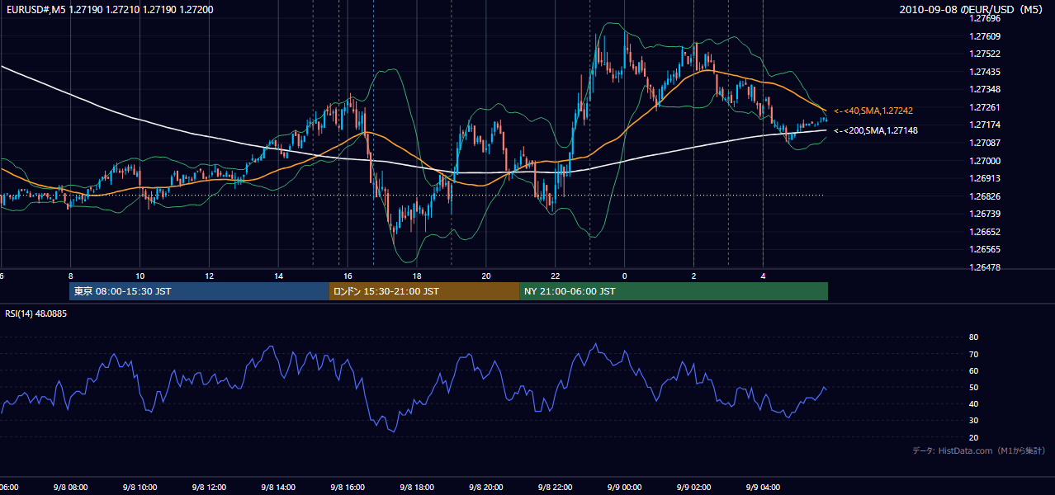Click the 9/9 02:00 bottom time label
The image size is (1055, 495).
pyautogui.click(x=694, y=488)
